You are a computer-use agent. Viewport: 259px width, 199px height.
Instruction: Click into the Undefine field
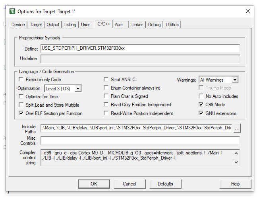point(140,59)
